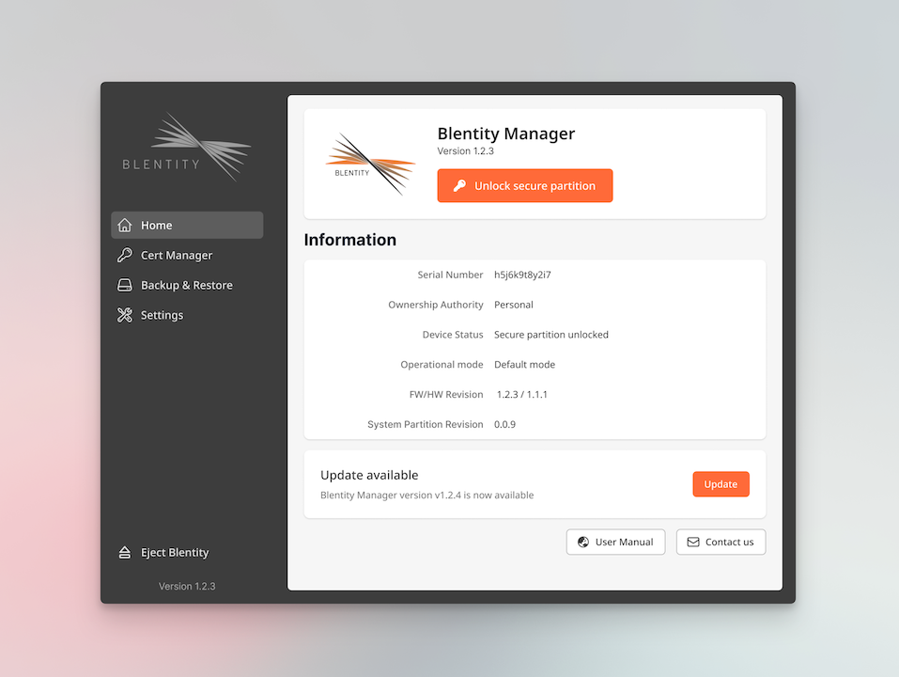Click the drive icon next to Backup & Restore
This screenshot has height=677, width=899.
[x=125, y=285]
